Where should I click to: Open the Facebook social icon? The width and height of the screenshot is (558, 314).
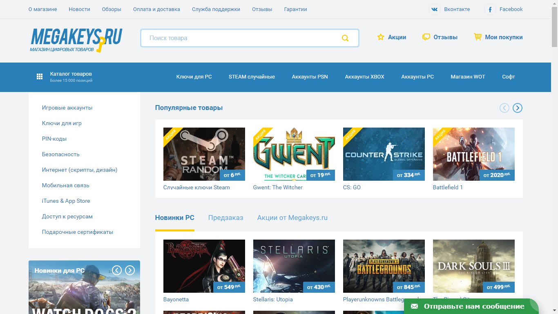tap(490, 9)
